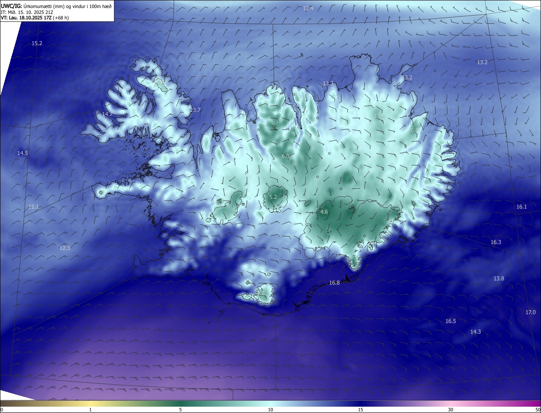
Task: Click the 14.3 value label
Action: pyautogui.click(x=475, y=332)
